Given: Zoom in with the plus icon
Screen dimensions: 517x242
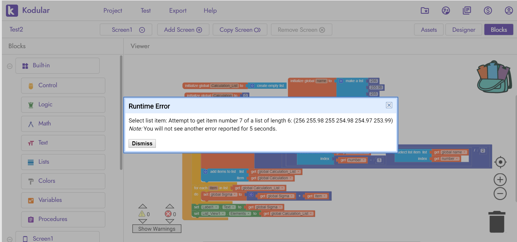Looking at the screenshot, I should [x=500, y=180].
